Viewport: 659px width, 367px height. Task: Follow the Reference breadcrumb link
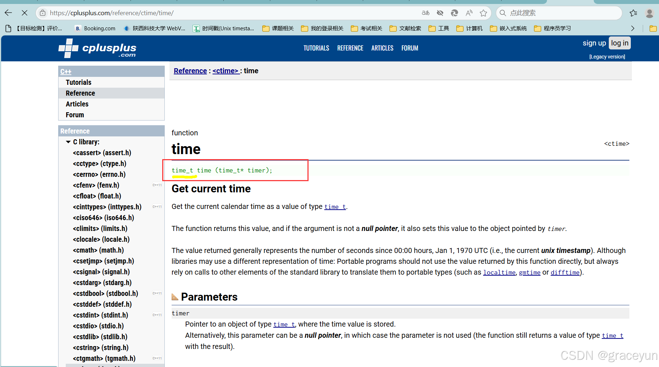coord(190,71)
